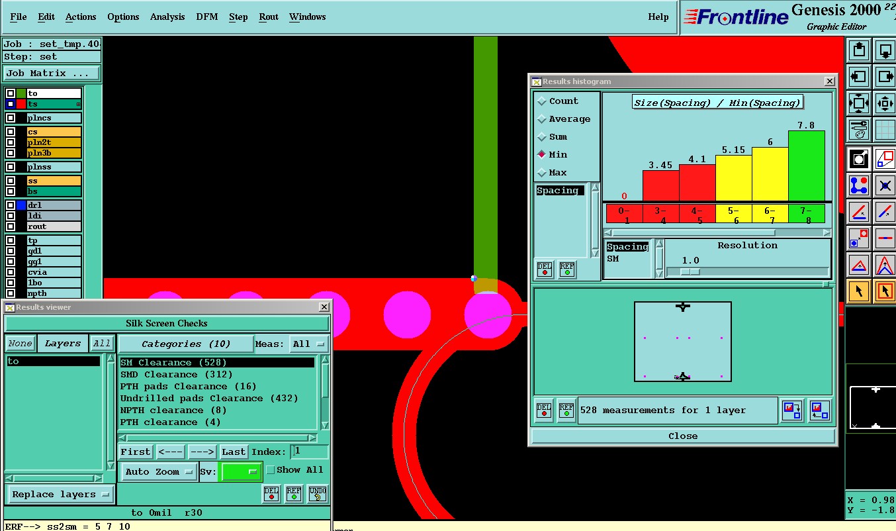
Task: Click the None layers button
Action: point(20,344)
